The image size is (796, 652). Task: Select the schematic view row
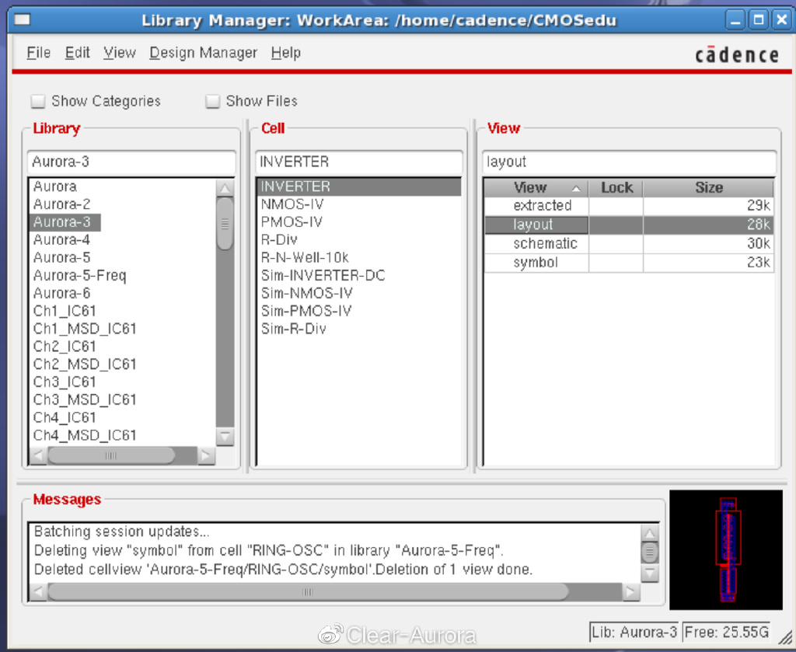(629, 243)
